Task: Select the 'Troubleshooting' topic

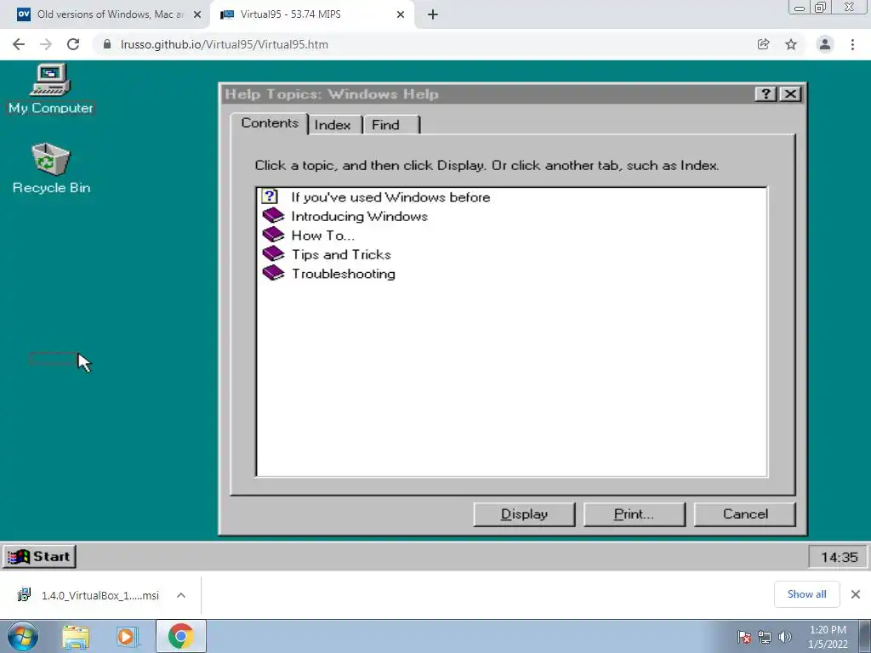Action: (x=344, y=274)
